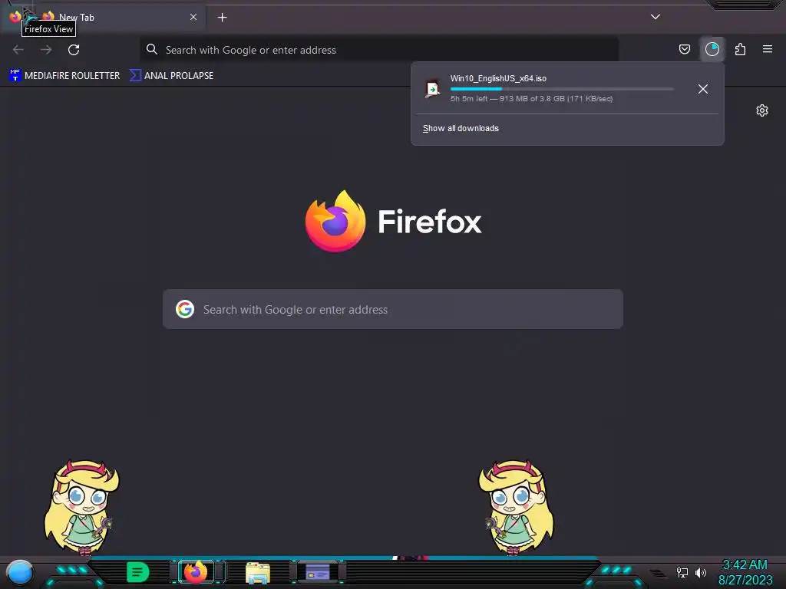The height and width of the screenshot is (589, 786).
Task: Click the Google G icon in search box
Action: click(185, 310)
